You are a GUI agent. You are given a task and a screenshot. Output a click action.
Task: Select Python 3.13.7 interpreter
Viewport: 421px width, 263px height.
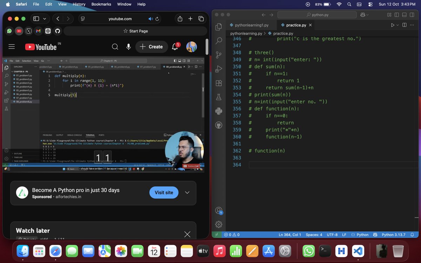[x=393, y=235]
